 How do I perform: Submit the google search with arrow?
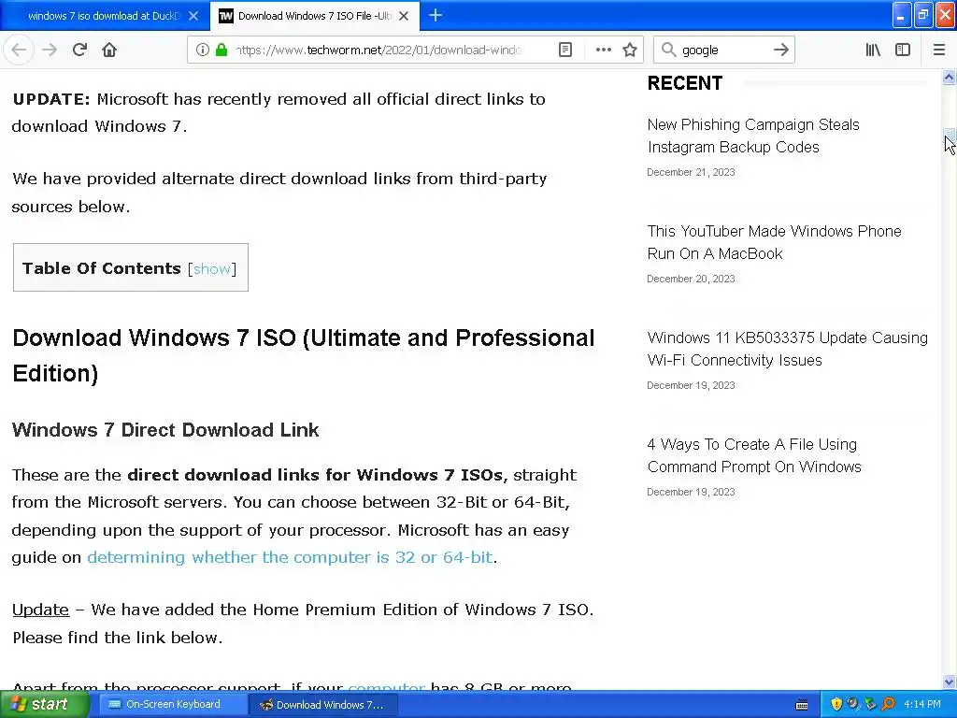(780, 50)
